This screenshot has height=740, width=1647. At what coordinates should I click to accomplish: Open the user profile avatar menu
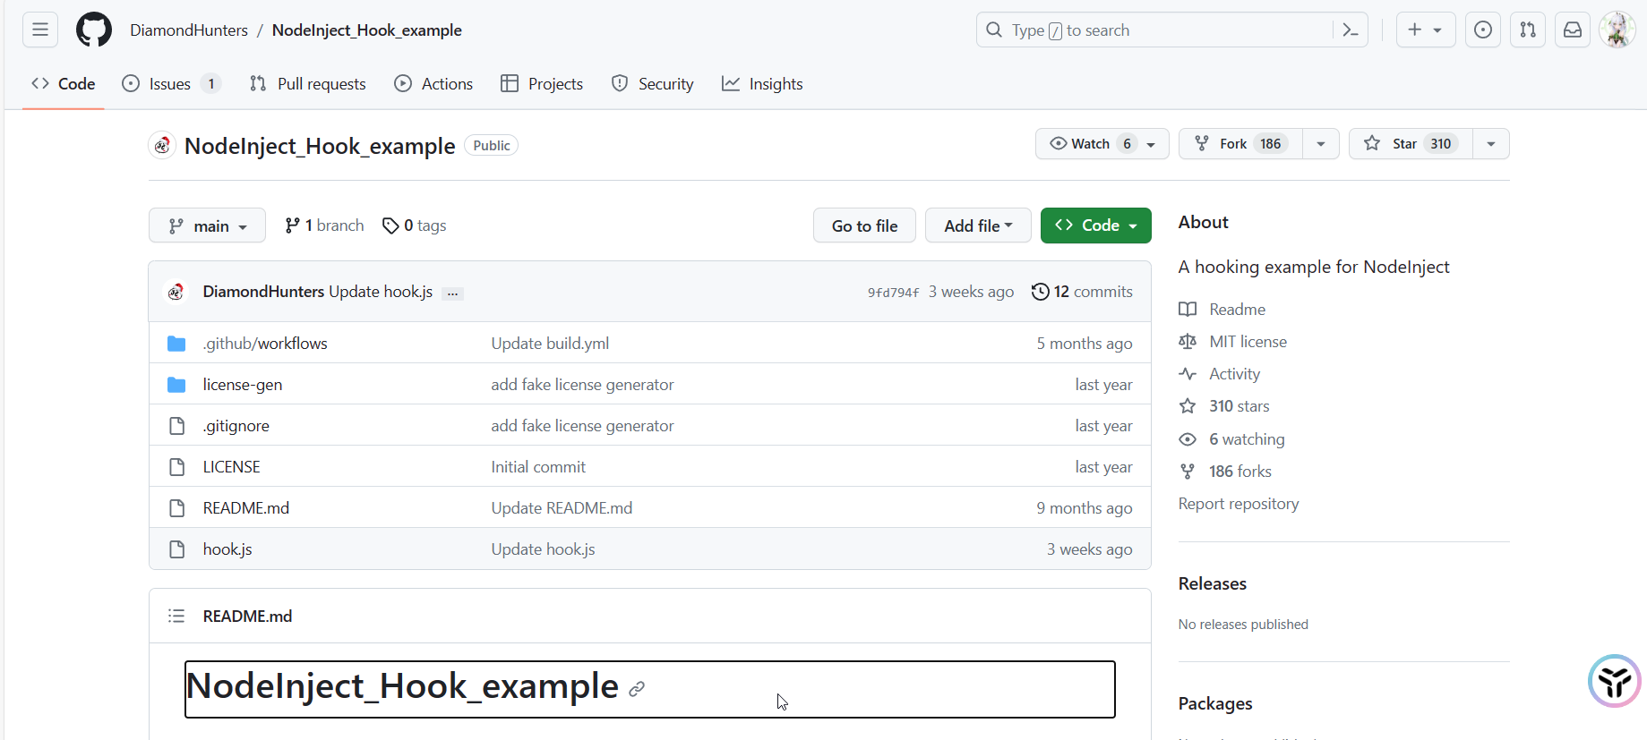point(1617,30)
